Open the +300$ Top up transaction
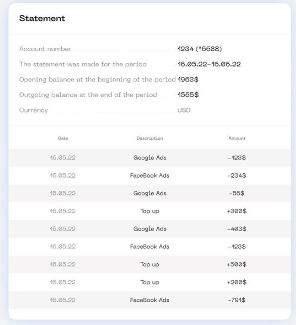The height and width of the screenshot is (325, 296). 150,211
